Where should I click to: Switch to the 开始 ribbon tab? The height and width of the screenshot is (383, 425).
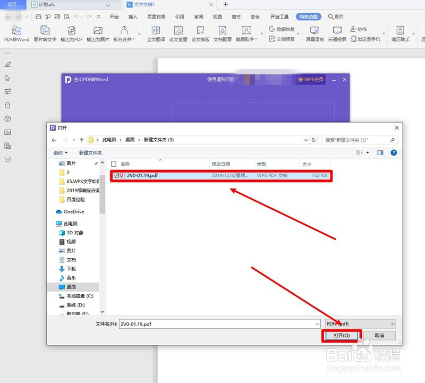pyautogui.click(x=114, y=17)
